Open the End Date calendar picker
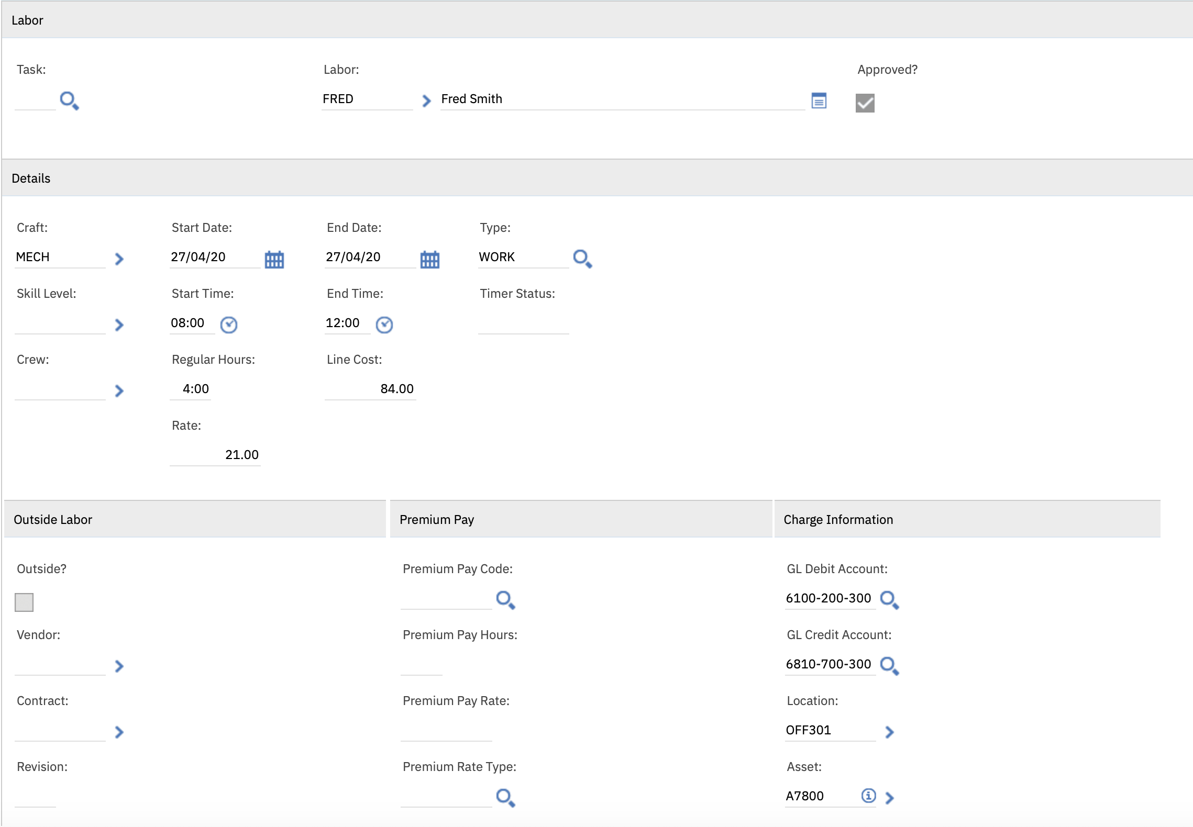This screenshot has height=827, width=1193. coord(429,259)
